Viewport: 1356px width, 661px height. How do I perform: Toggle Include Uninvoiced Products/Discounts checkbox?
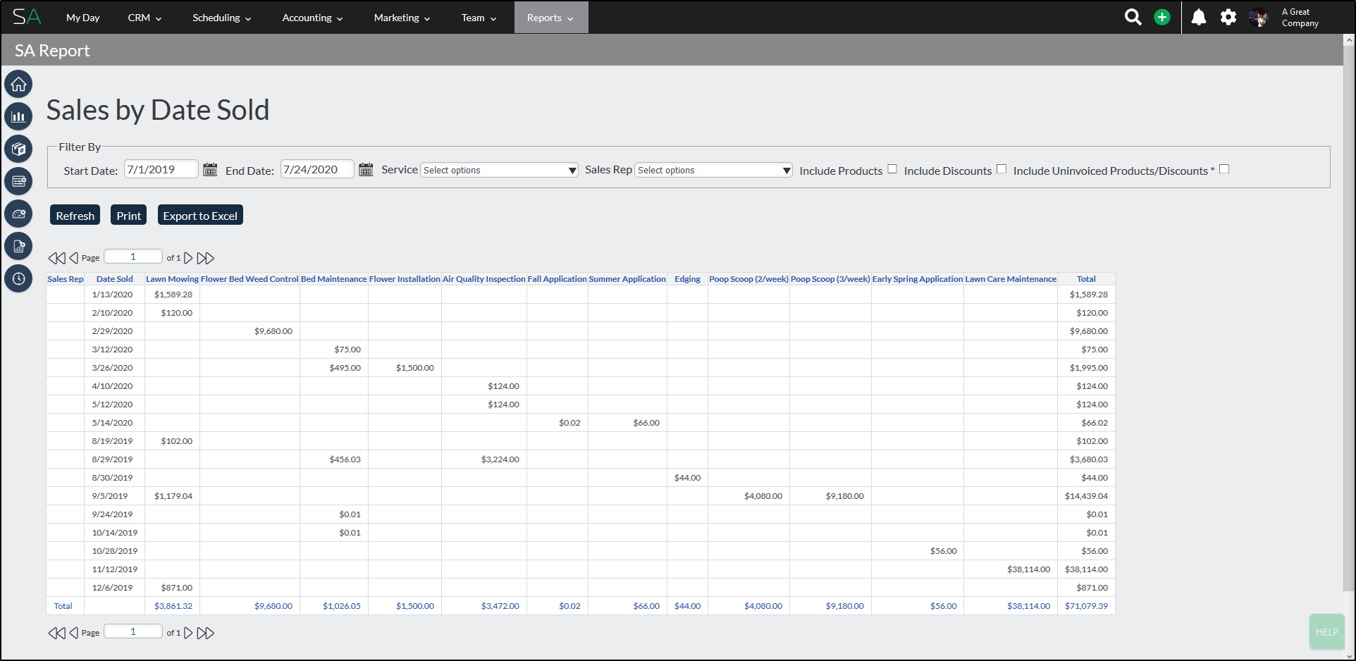pos(1224,169)
